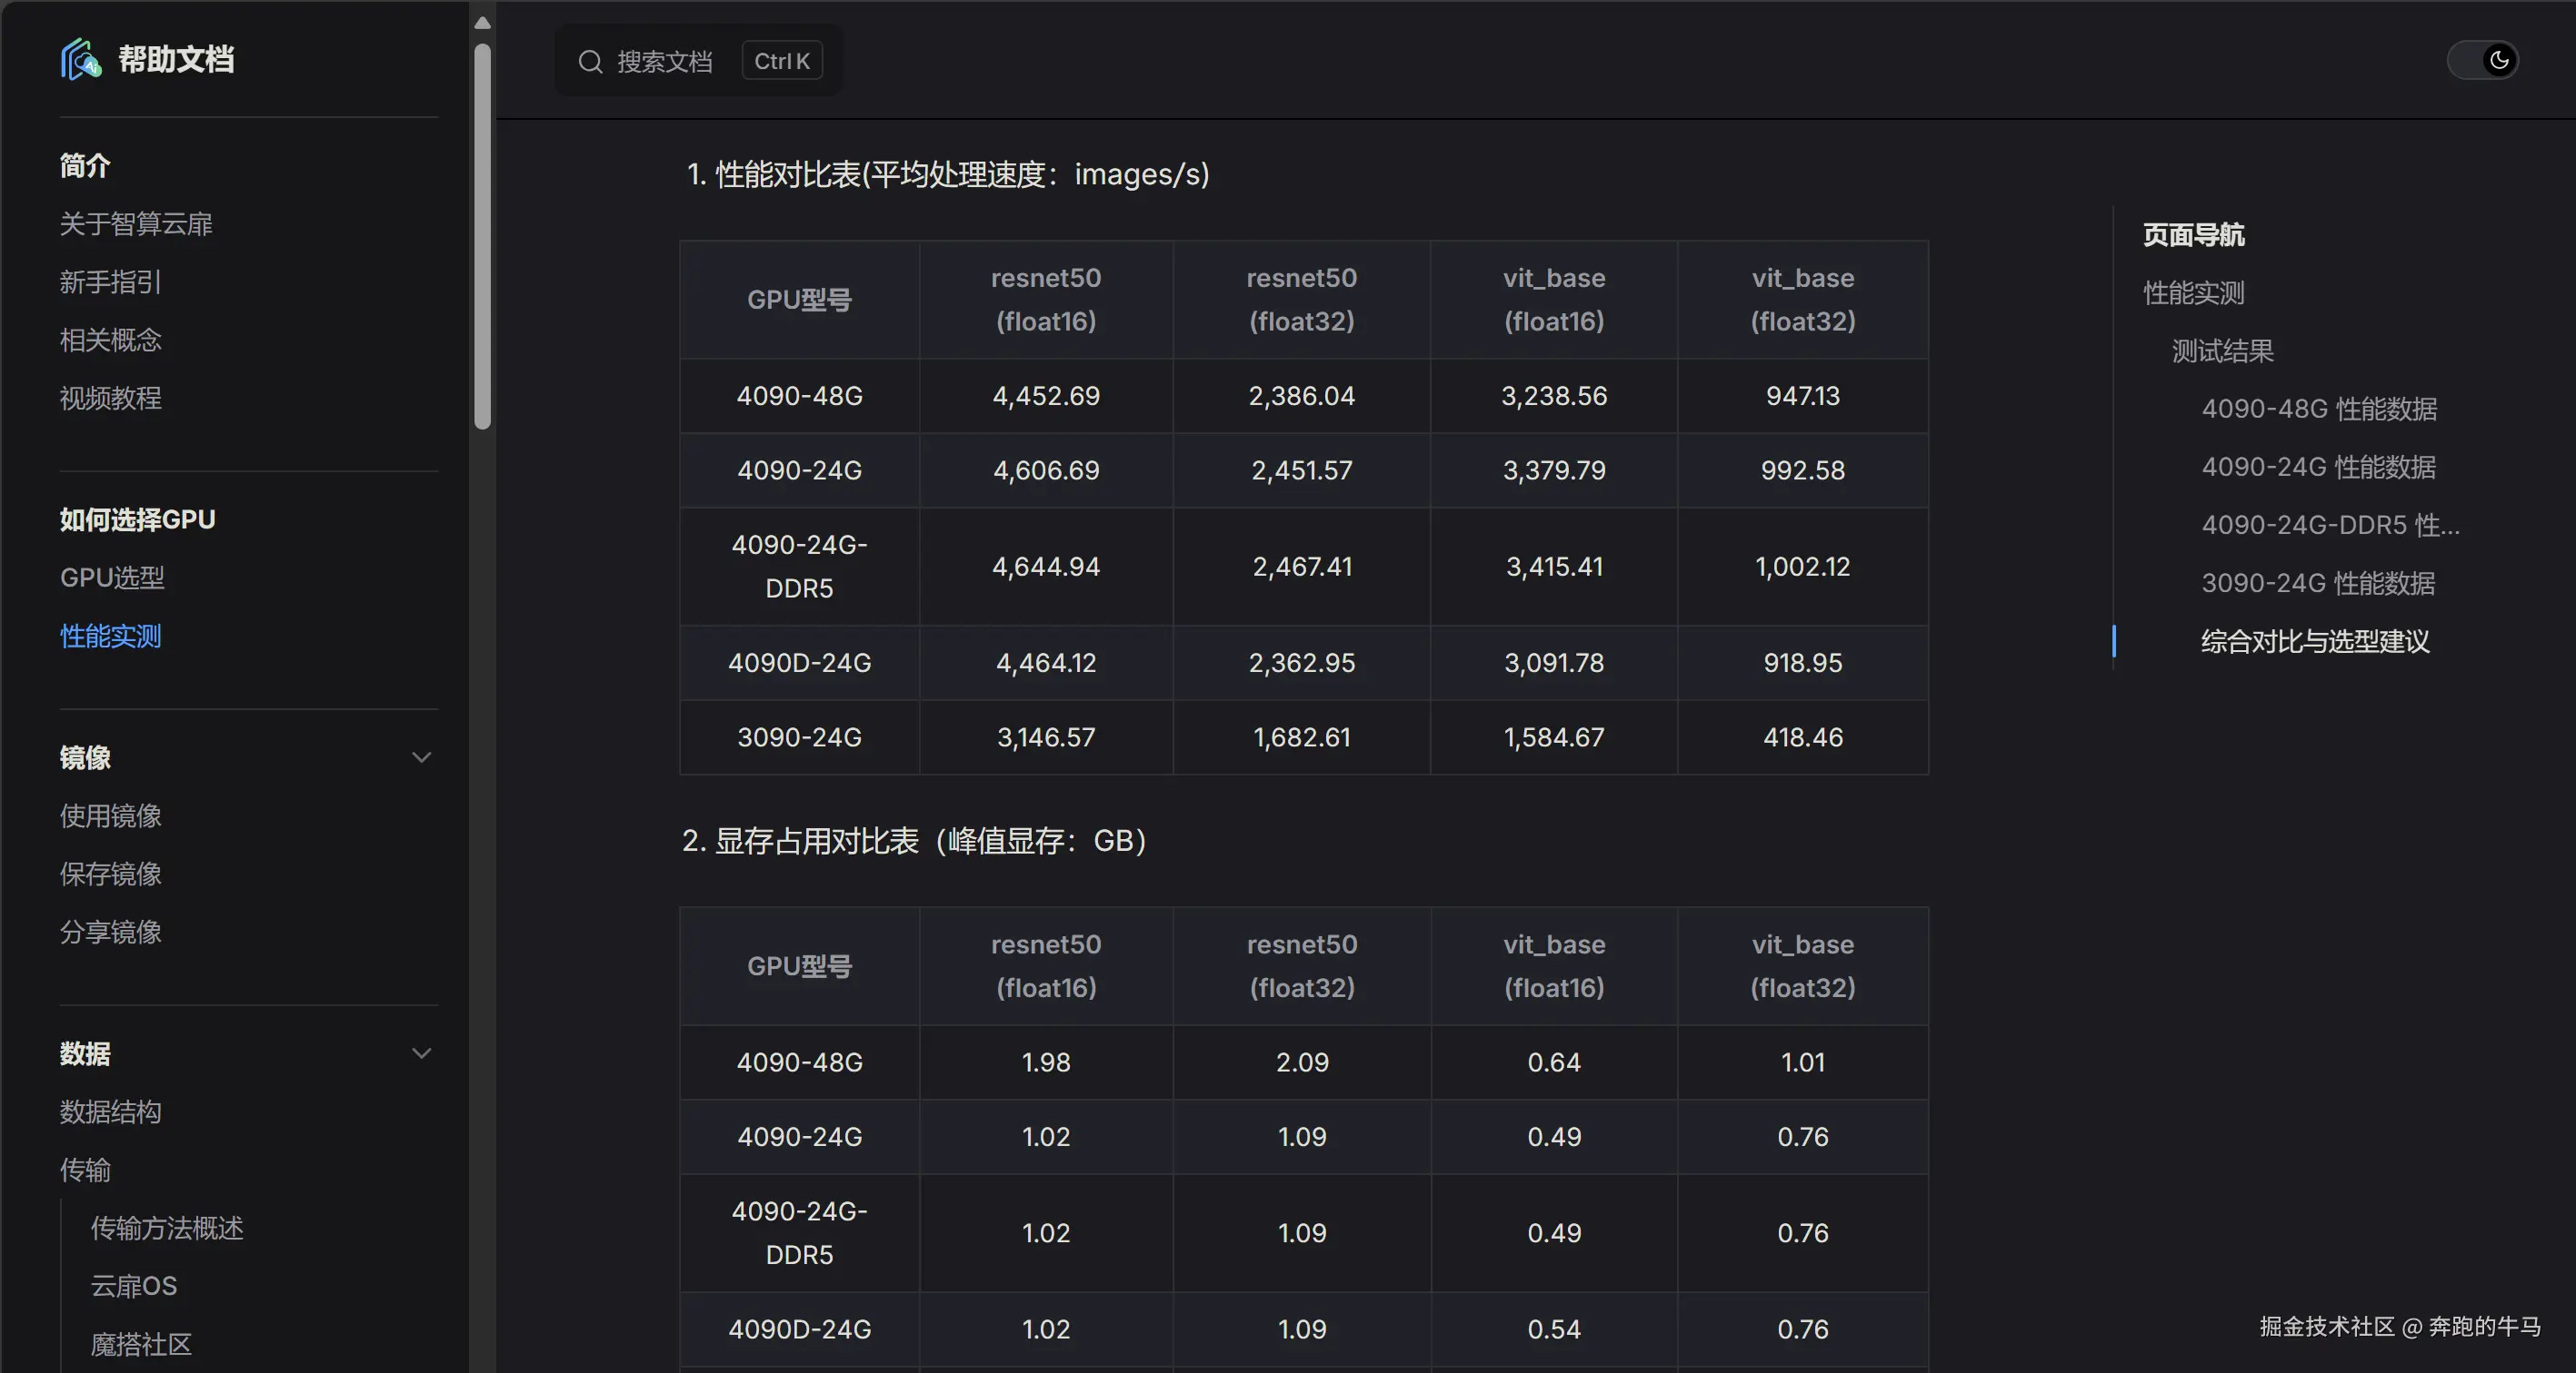The height and width of the screenshot is (1373, 2576).
Task: Open 关于智算云扉 page
Action: [136, 223]
